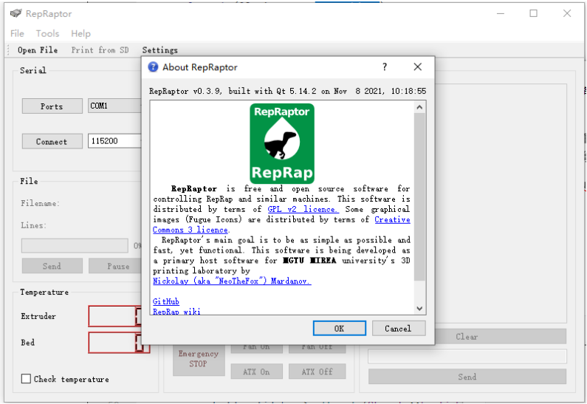Close the About RepRaptor dialog

coord(417,67)
